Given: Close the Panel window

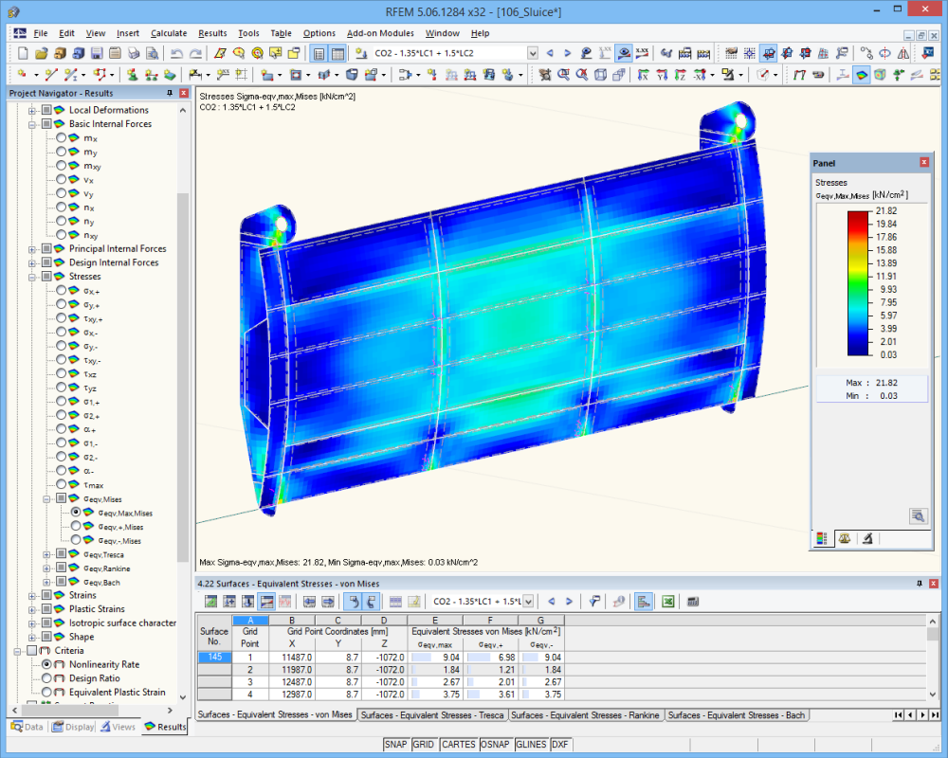Looking at the screenshot, I should pos(923,163).
